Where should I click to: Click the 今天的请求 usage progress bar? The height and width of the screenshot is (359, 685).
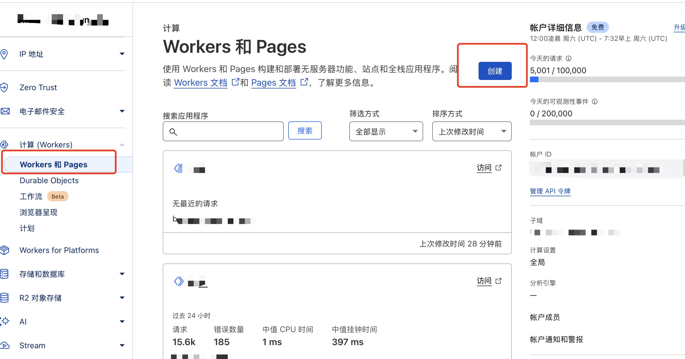(607, 79)
